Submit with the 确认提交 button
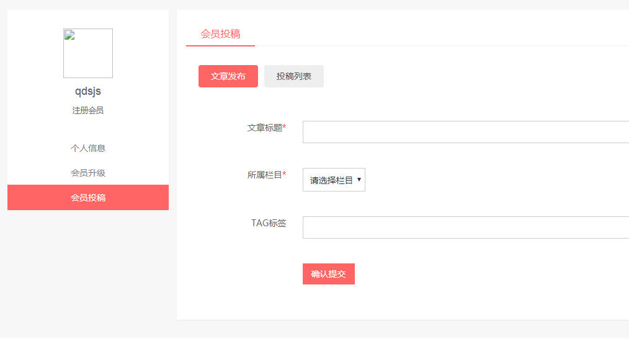Image resolution: width=629 pixels, height=339 pixels. tap(329, 274)
